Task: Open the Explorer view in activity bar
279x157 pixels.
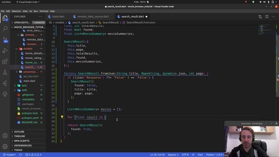Action: pos(5,18)
